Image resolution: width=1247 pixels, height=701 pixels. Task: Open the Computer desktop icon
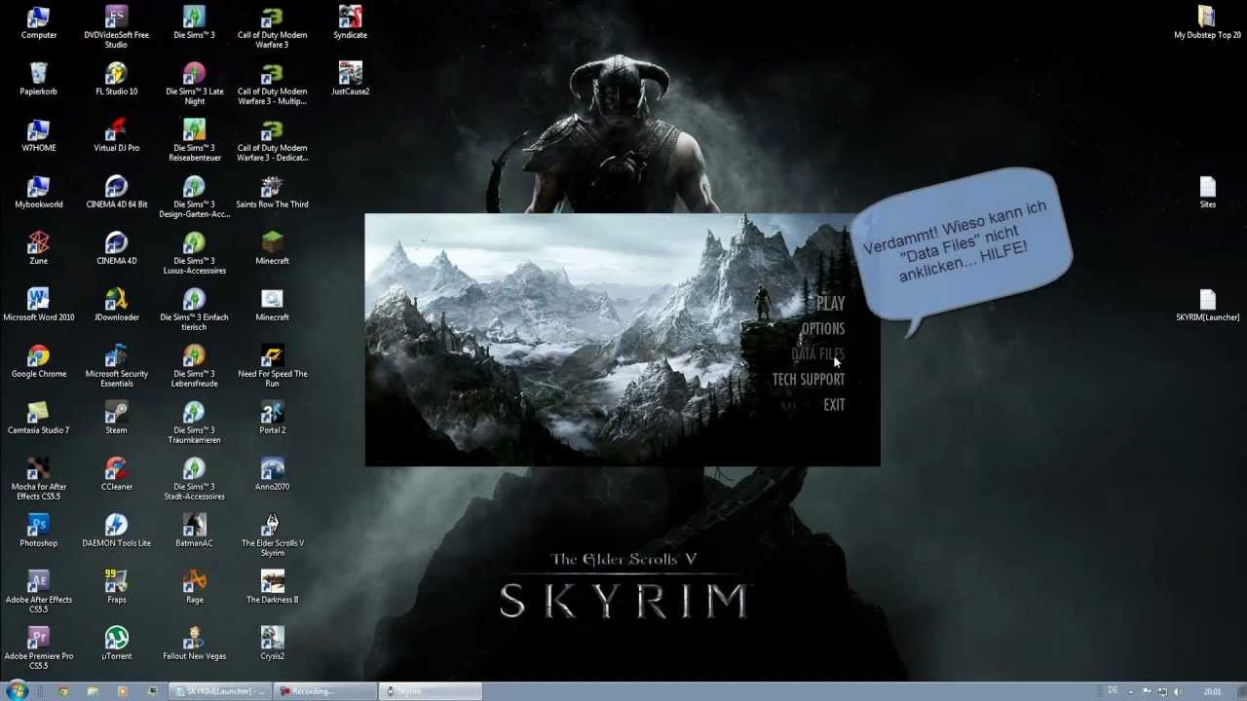click(39, 23)
